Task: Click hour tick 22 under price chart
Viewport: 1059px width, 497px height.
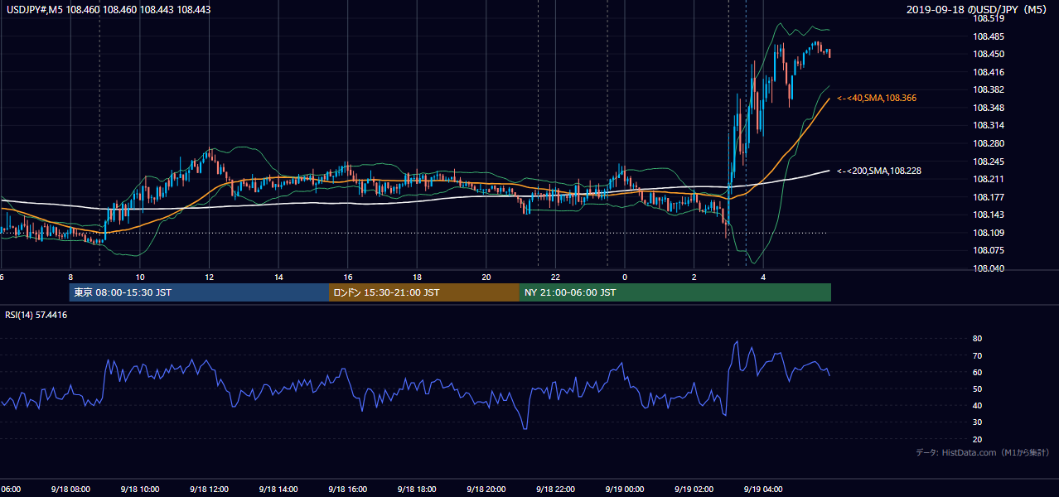Action: [x=556, y=277]
